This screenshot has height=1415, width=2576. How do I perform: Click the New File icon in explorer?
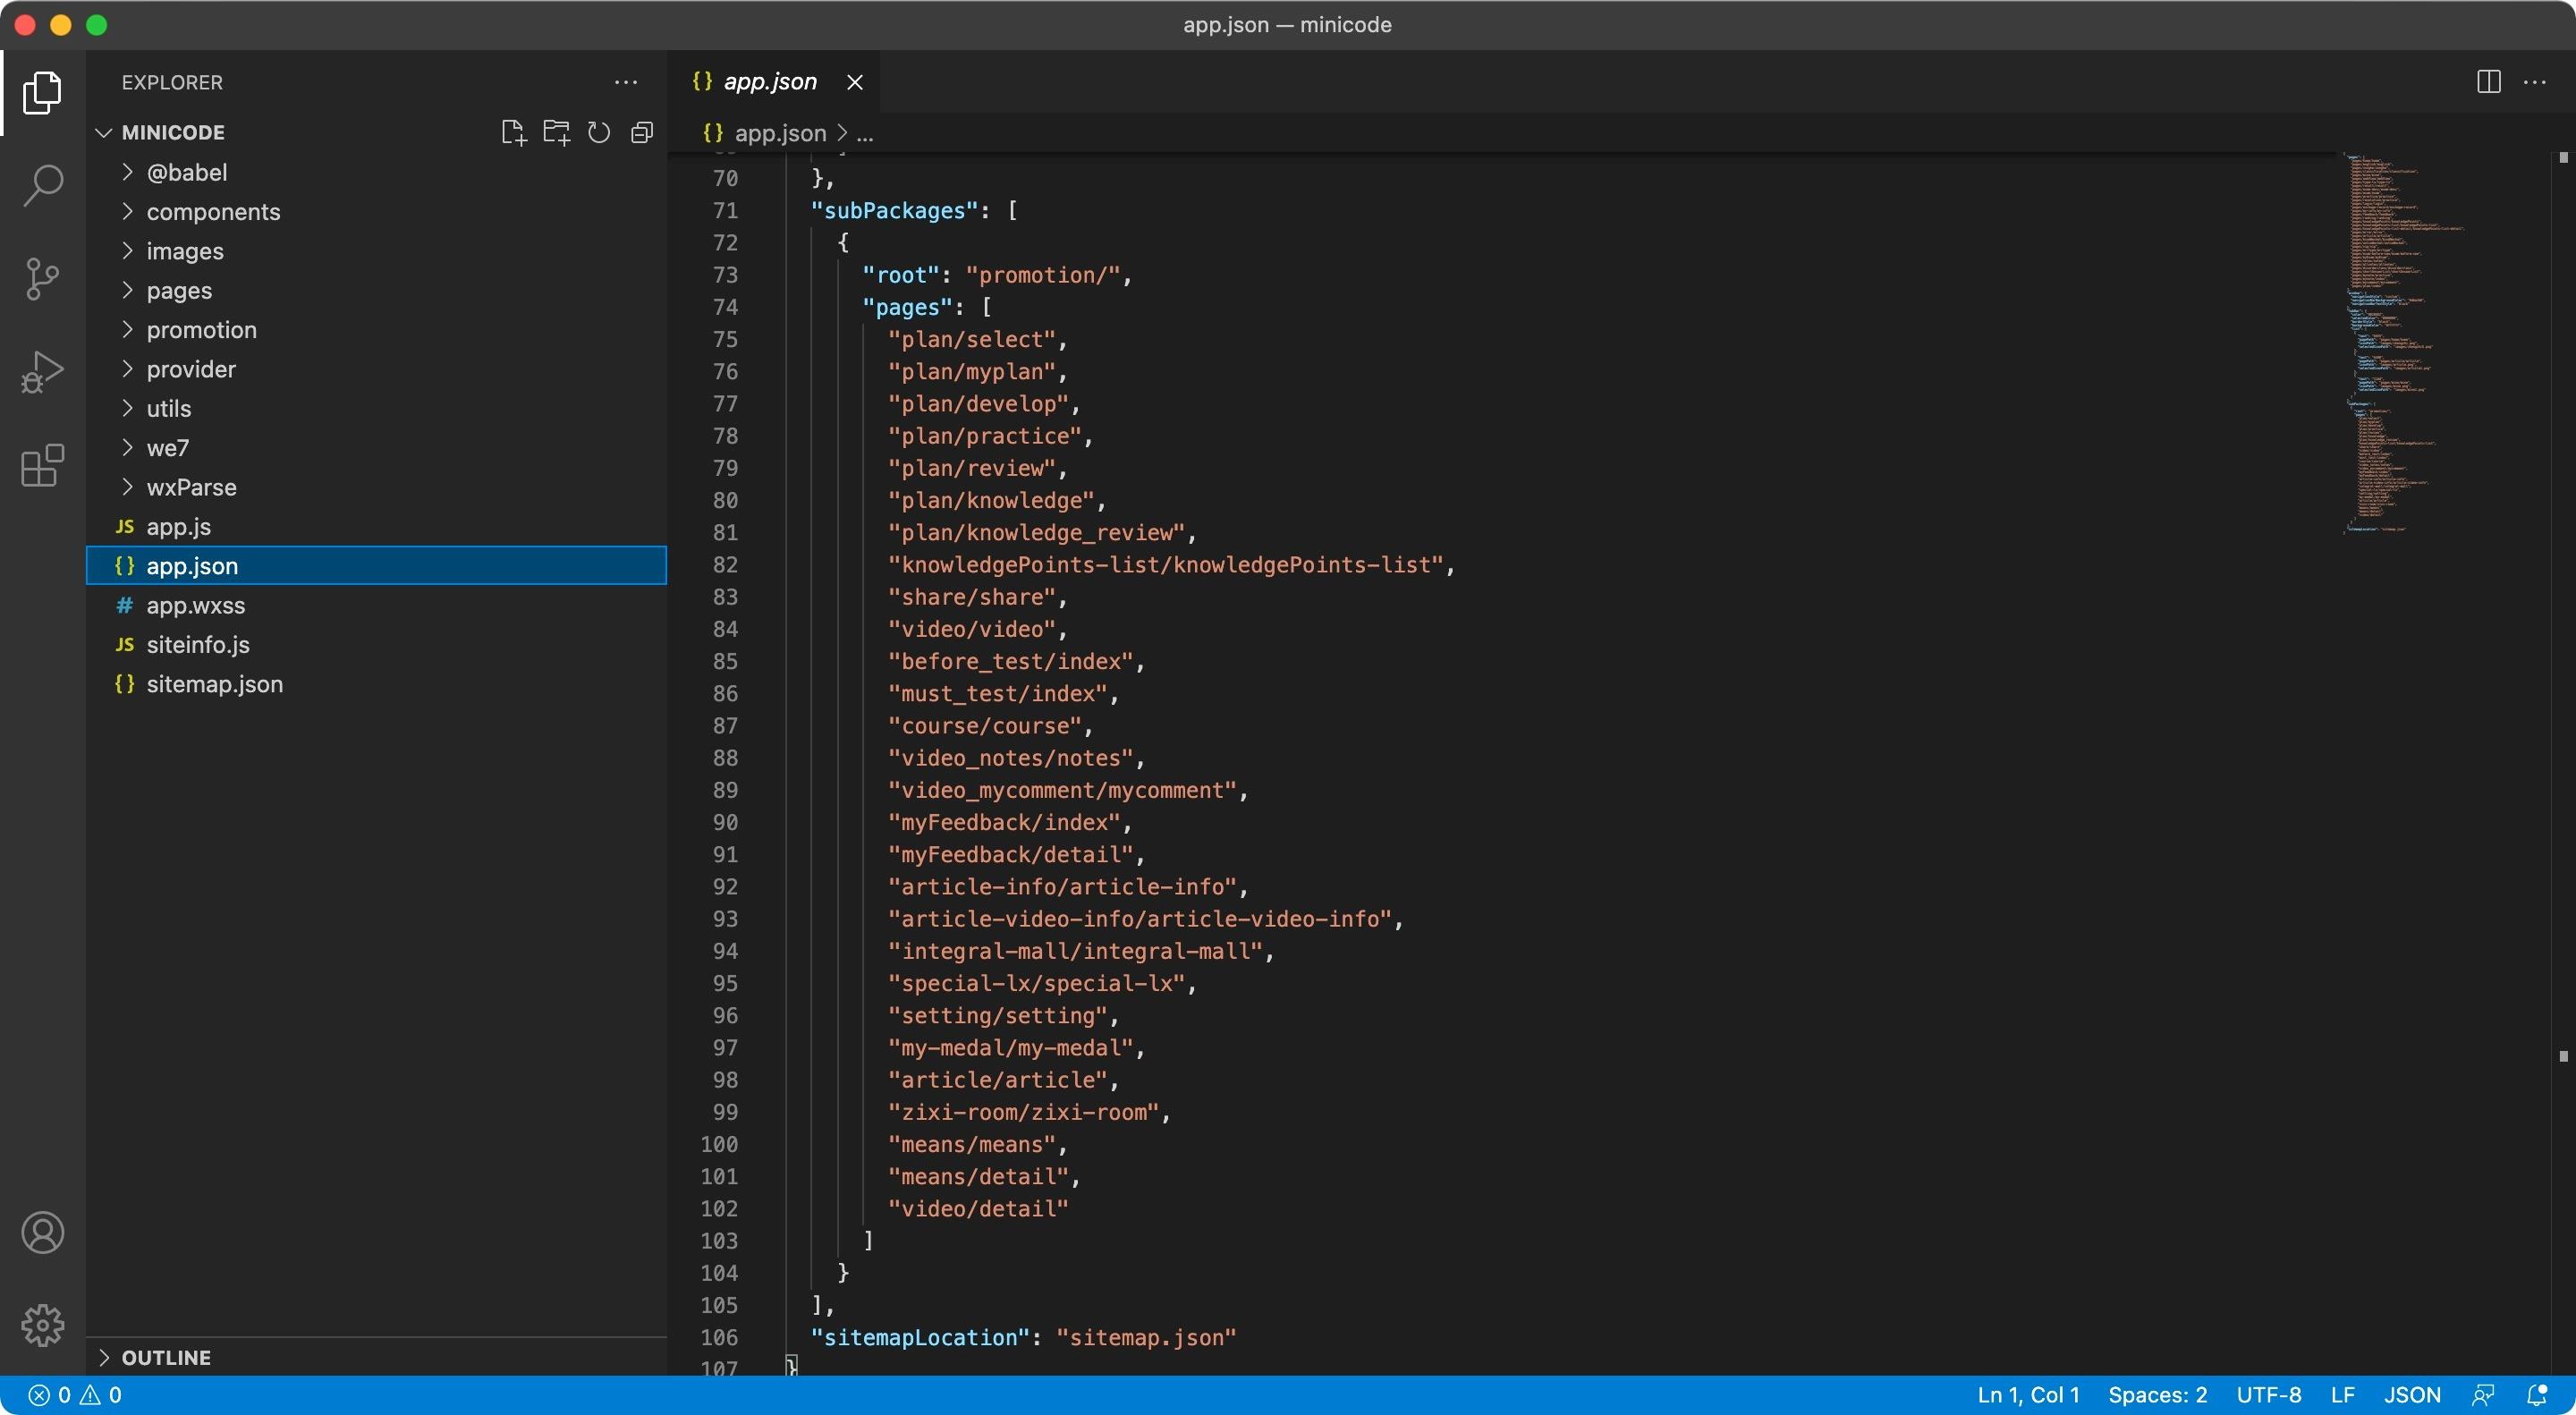[x=513, y=133]
